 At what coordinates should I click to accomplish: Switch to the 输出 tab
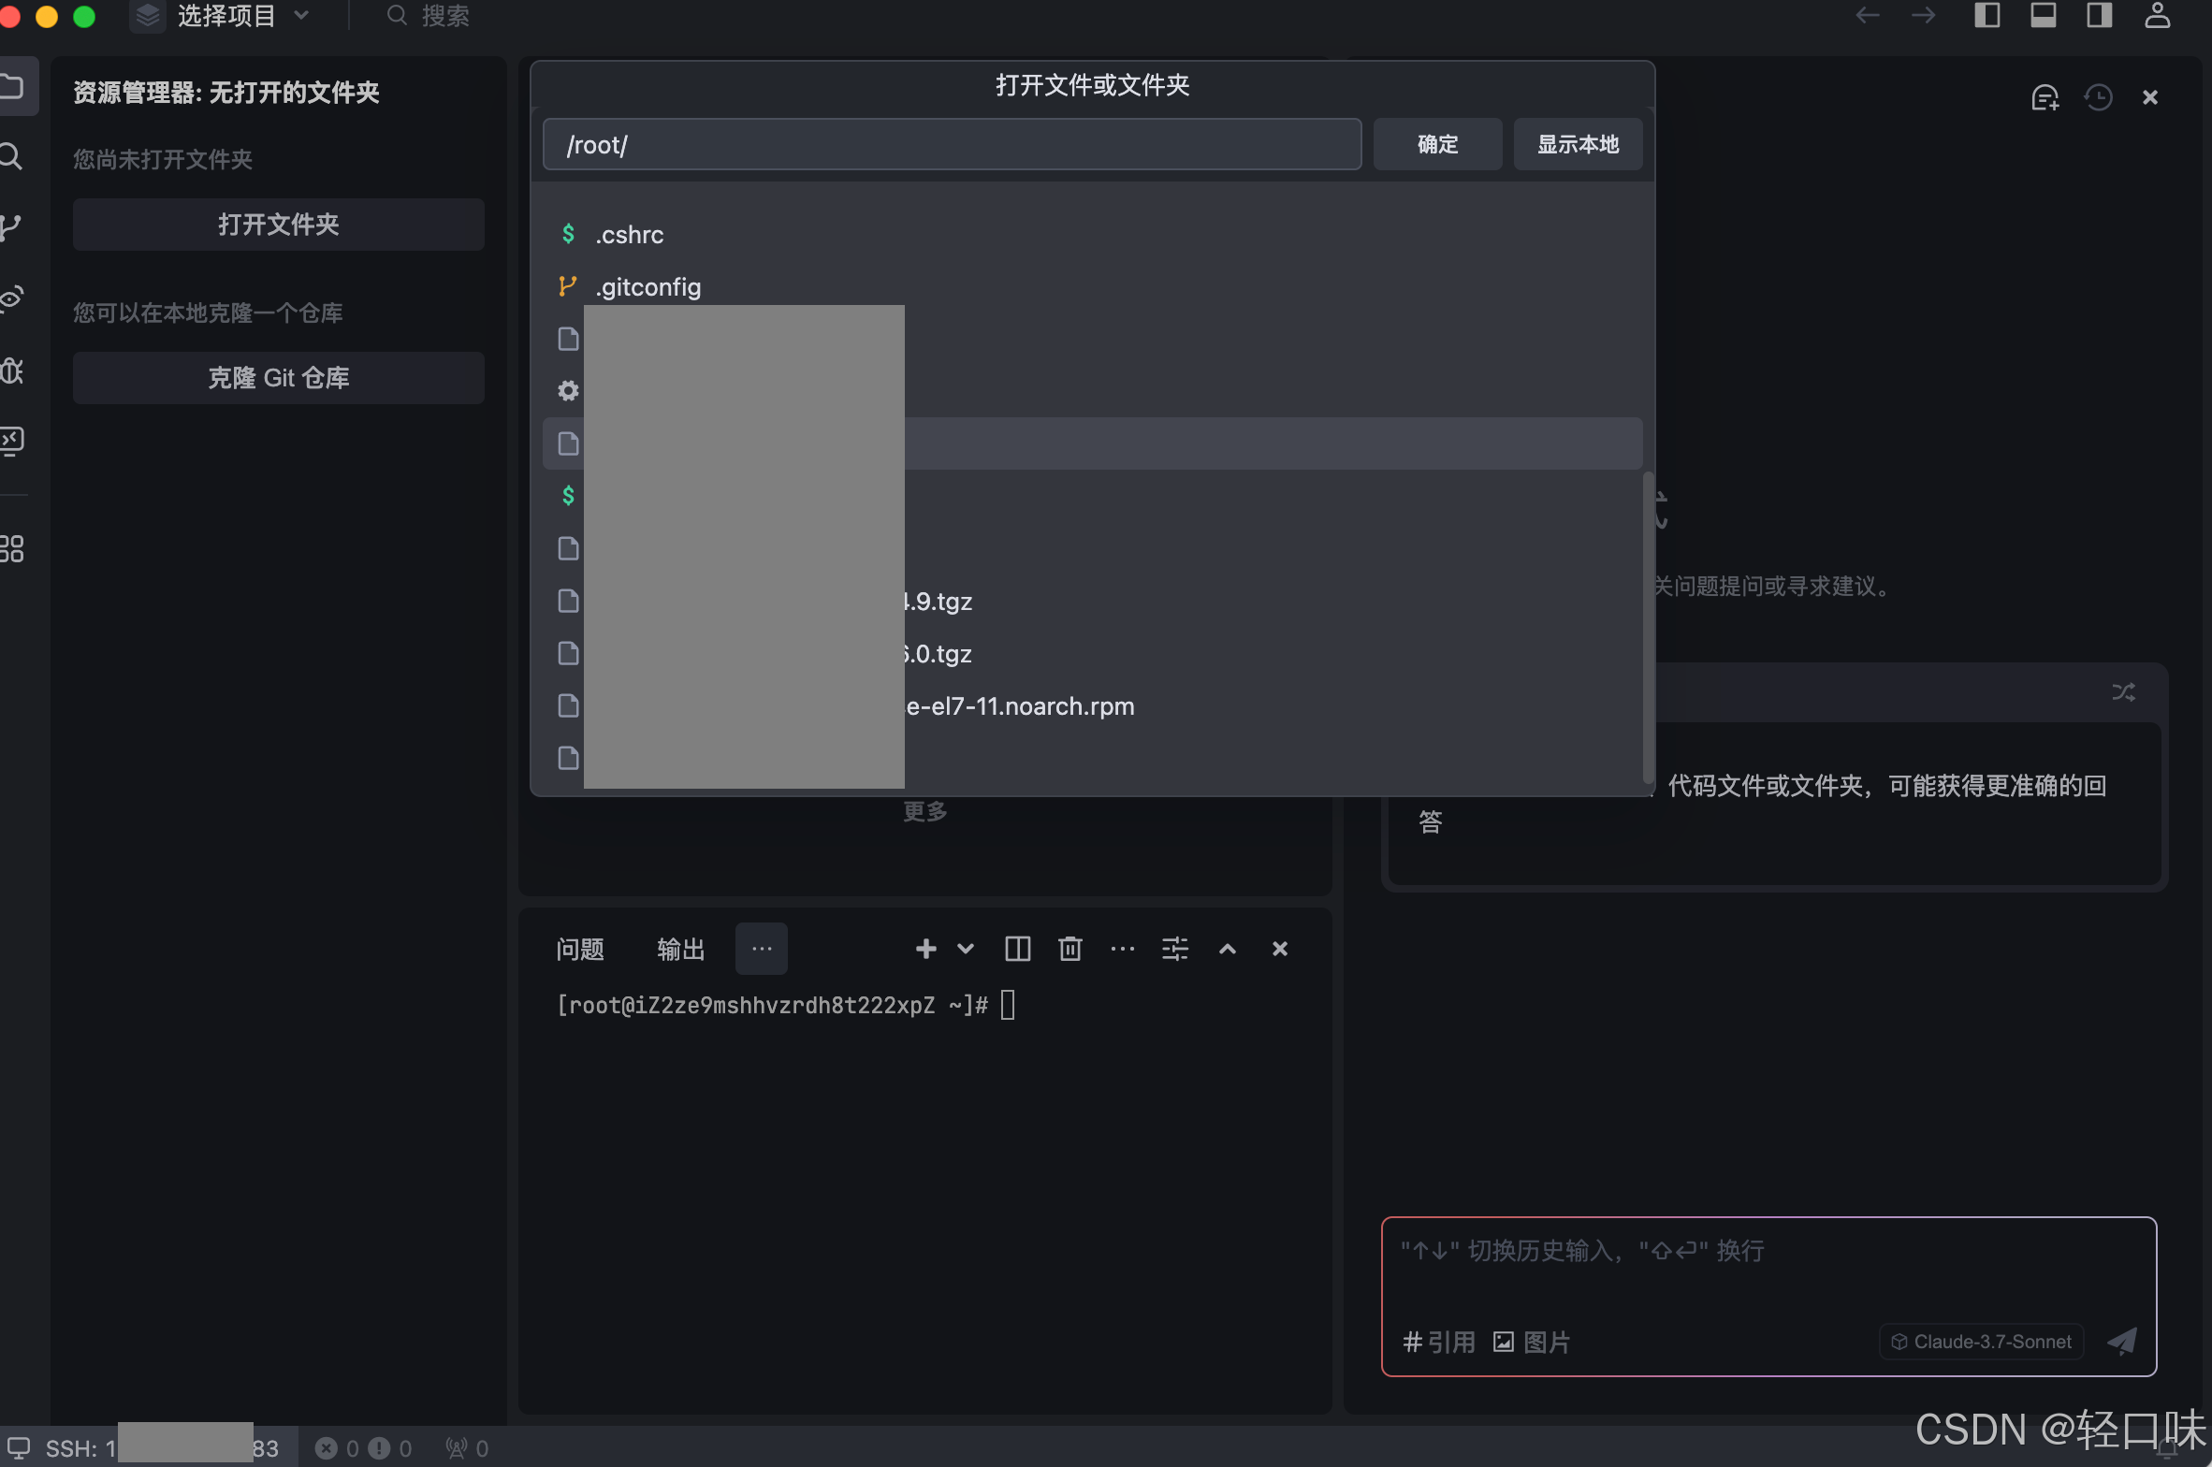pyautogui.click(x=680, y=949)
